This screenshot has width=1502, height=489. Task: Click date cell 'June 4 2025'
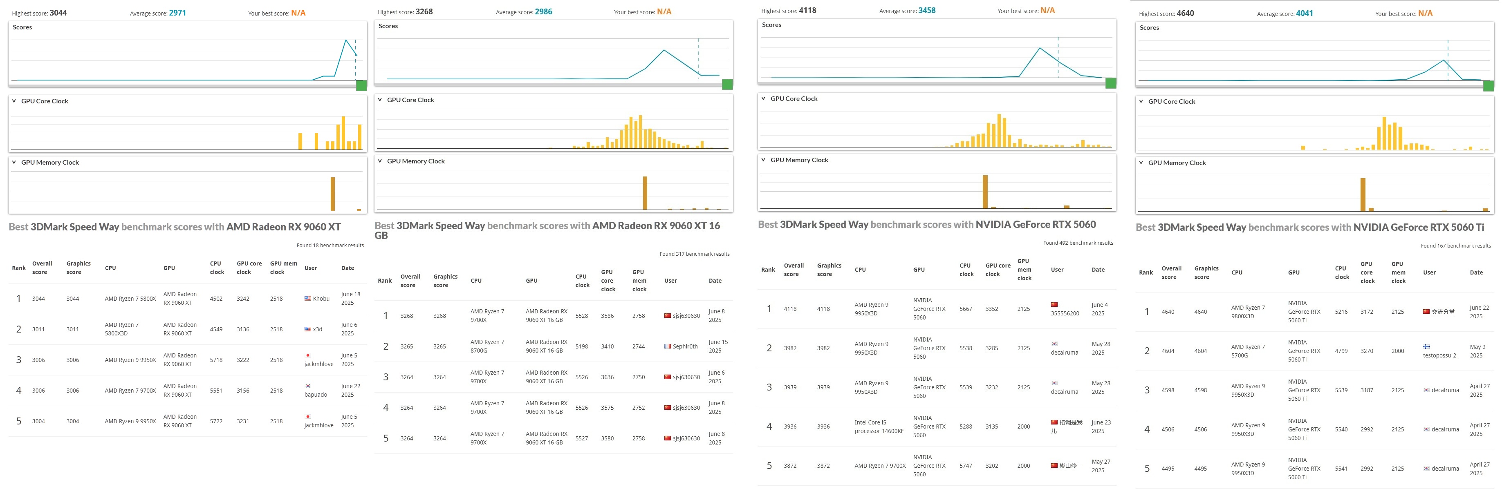(x=1100, y=309)
